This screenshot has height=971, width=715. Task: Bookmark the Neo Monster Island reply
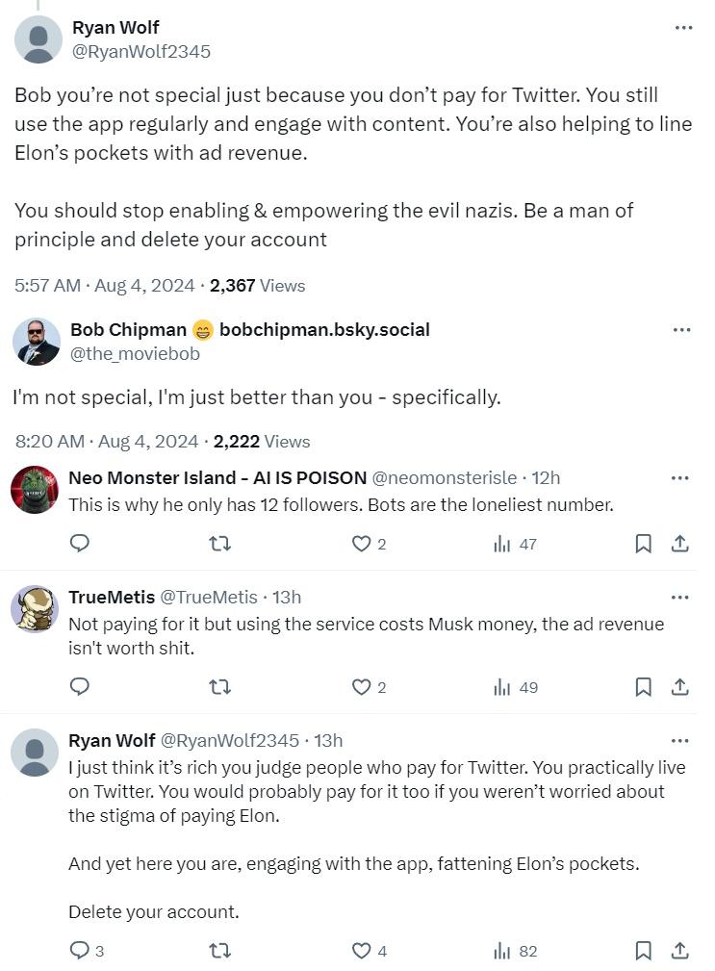point(644,544)
